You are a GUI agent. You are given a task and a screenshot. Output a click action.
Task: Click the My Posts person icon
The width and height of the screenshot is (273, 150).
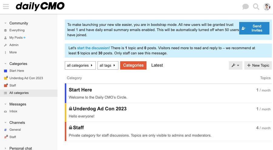click(x=5, y=38)
